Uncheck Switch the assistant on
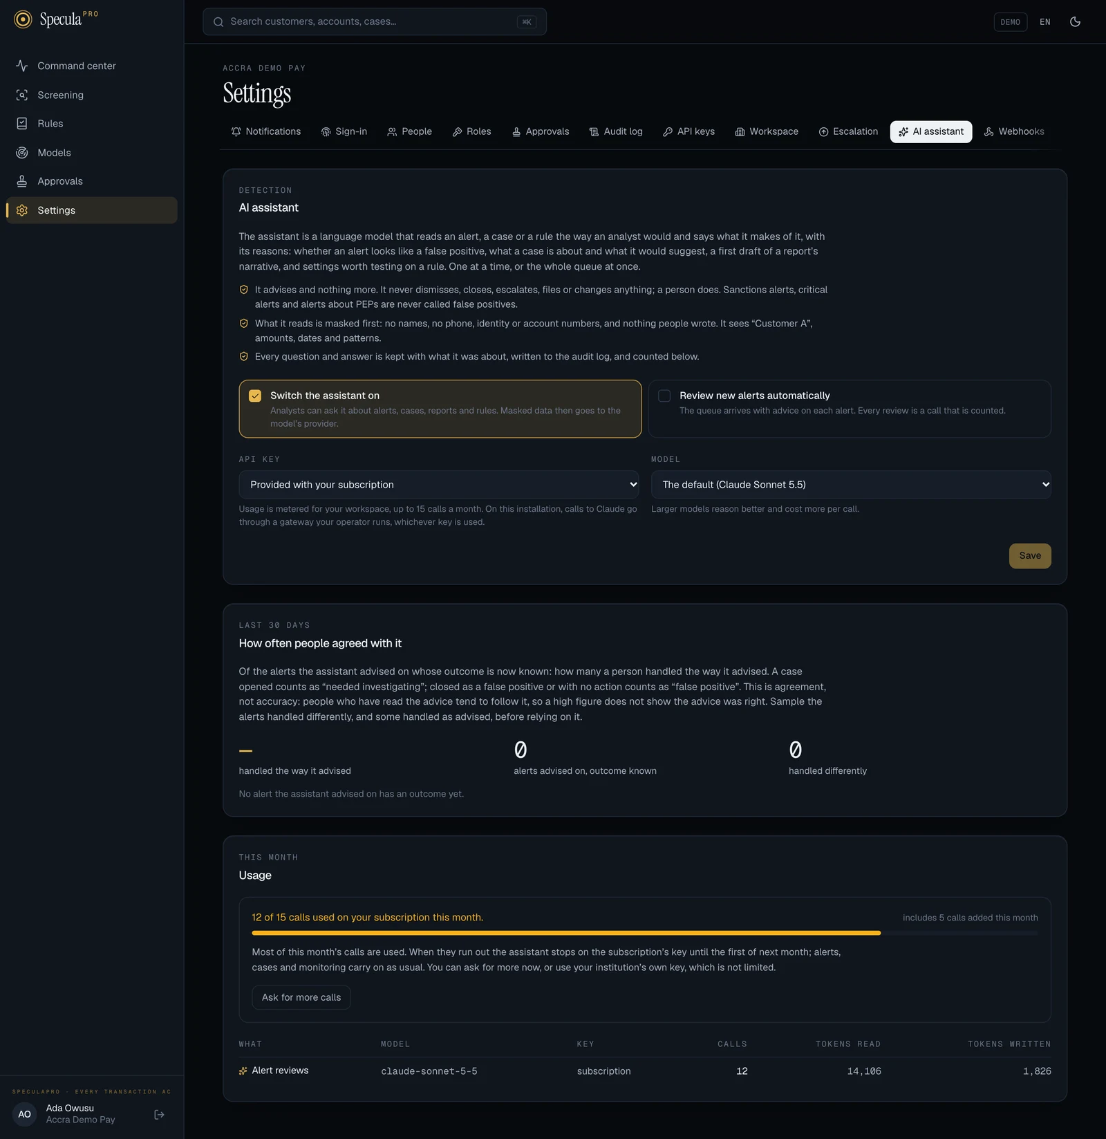The image size is (1106, 1139). pyautogui.click(x=255, y=396)
